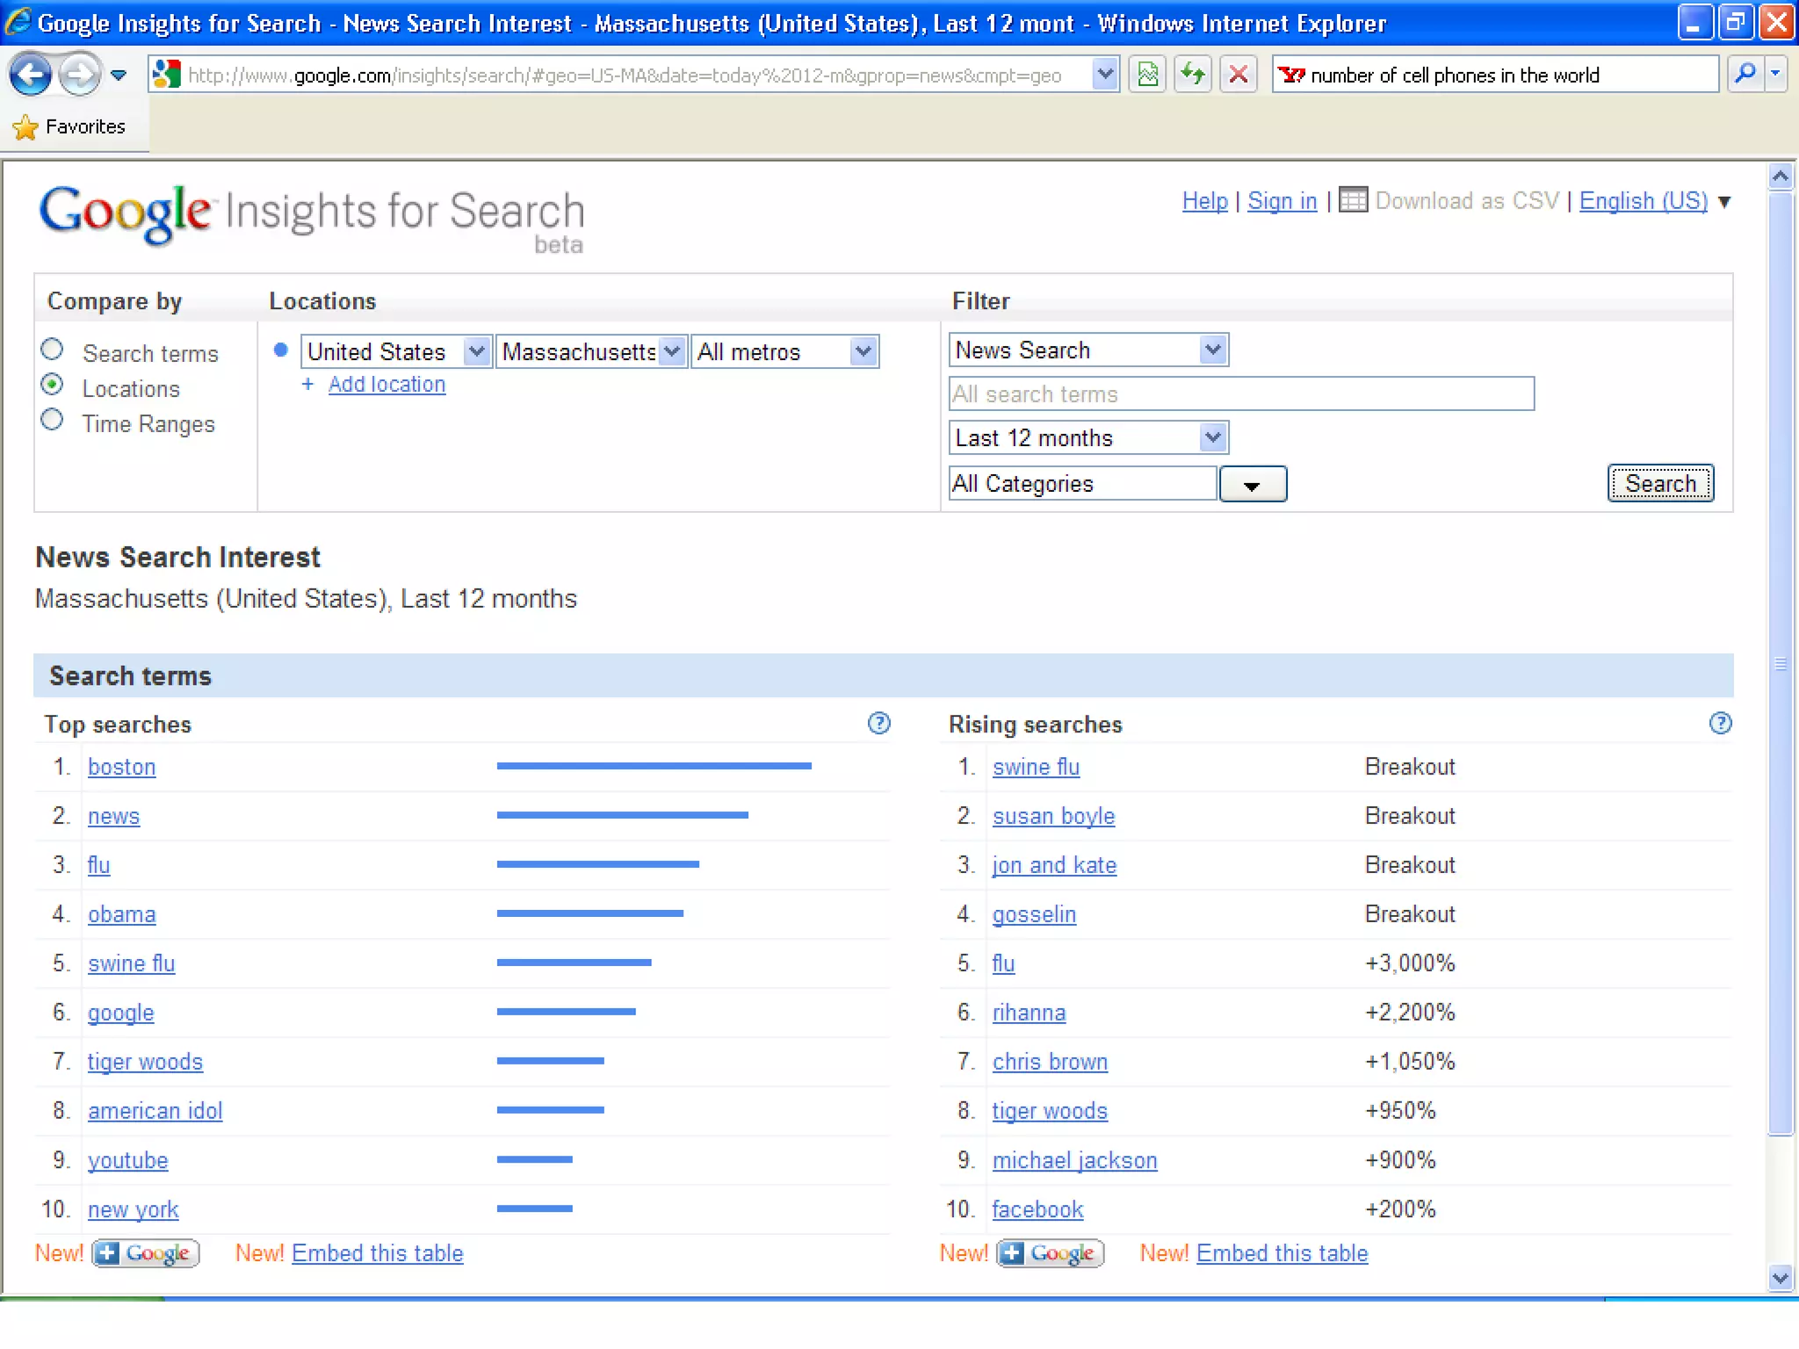Click the browser Forward arrow button
Screen dimensions: 1799x1349
pos(79,76)
